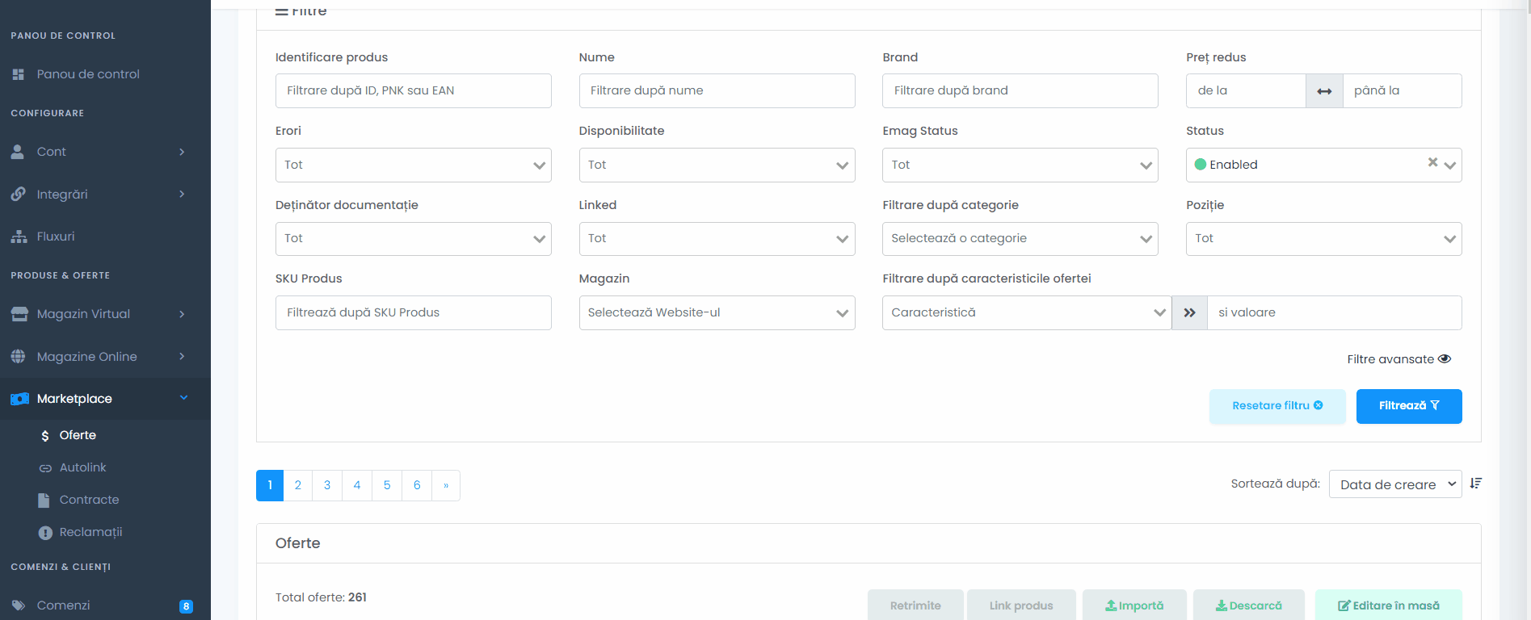1531x620 pixels.
Task: Go to pagination page 3
Action: (327, 486)
